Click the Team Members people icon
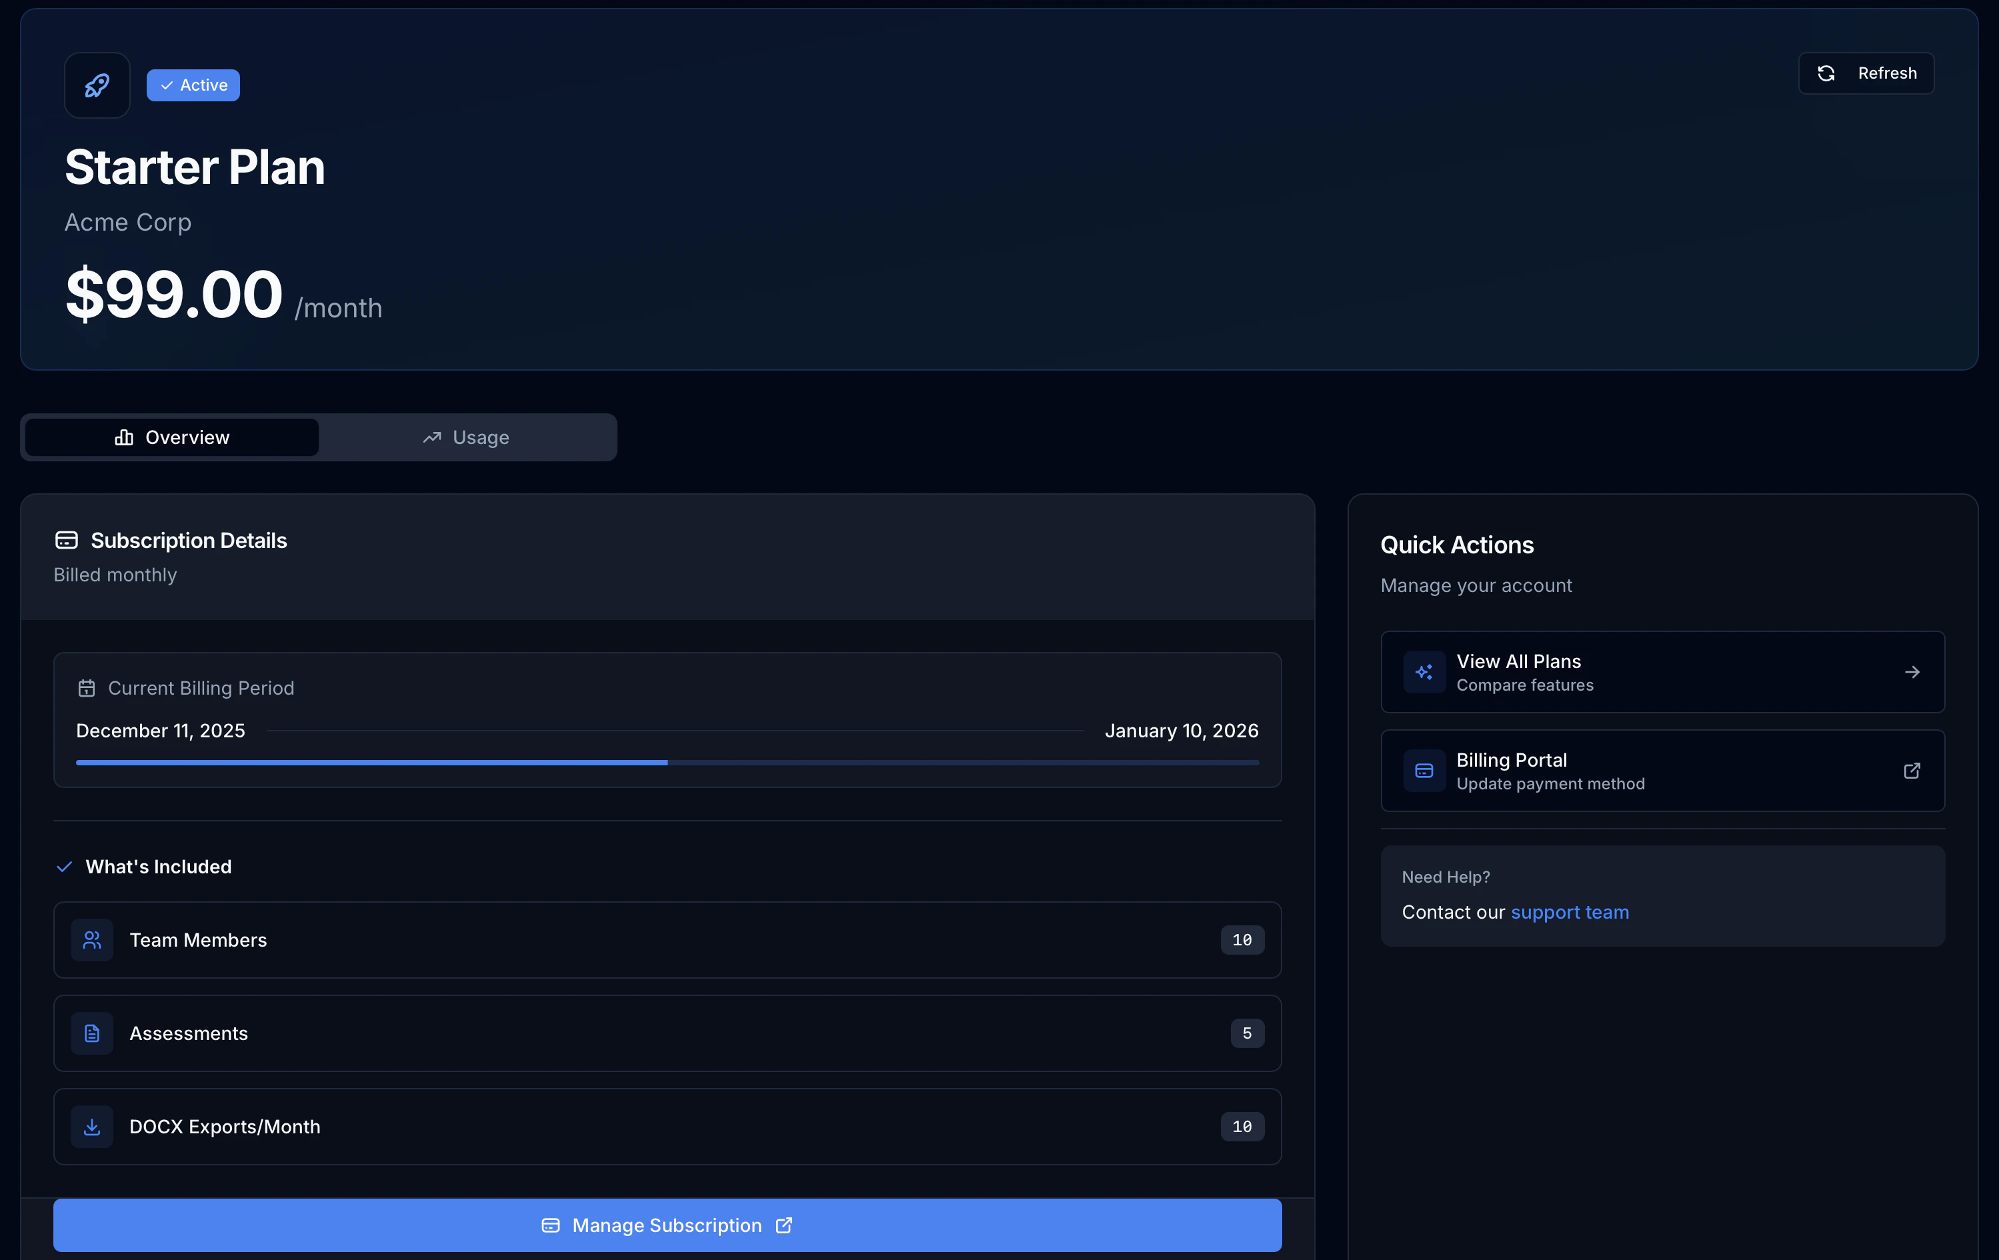The width and height of the screenshot is (1999, 1260). pos(92,939)
